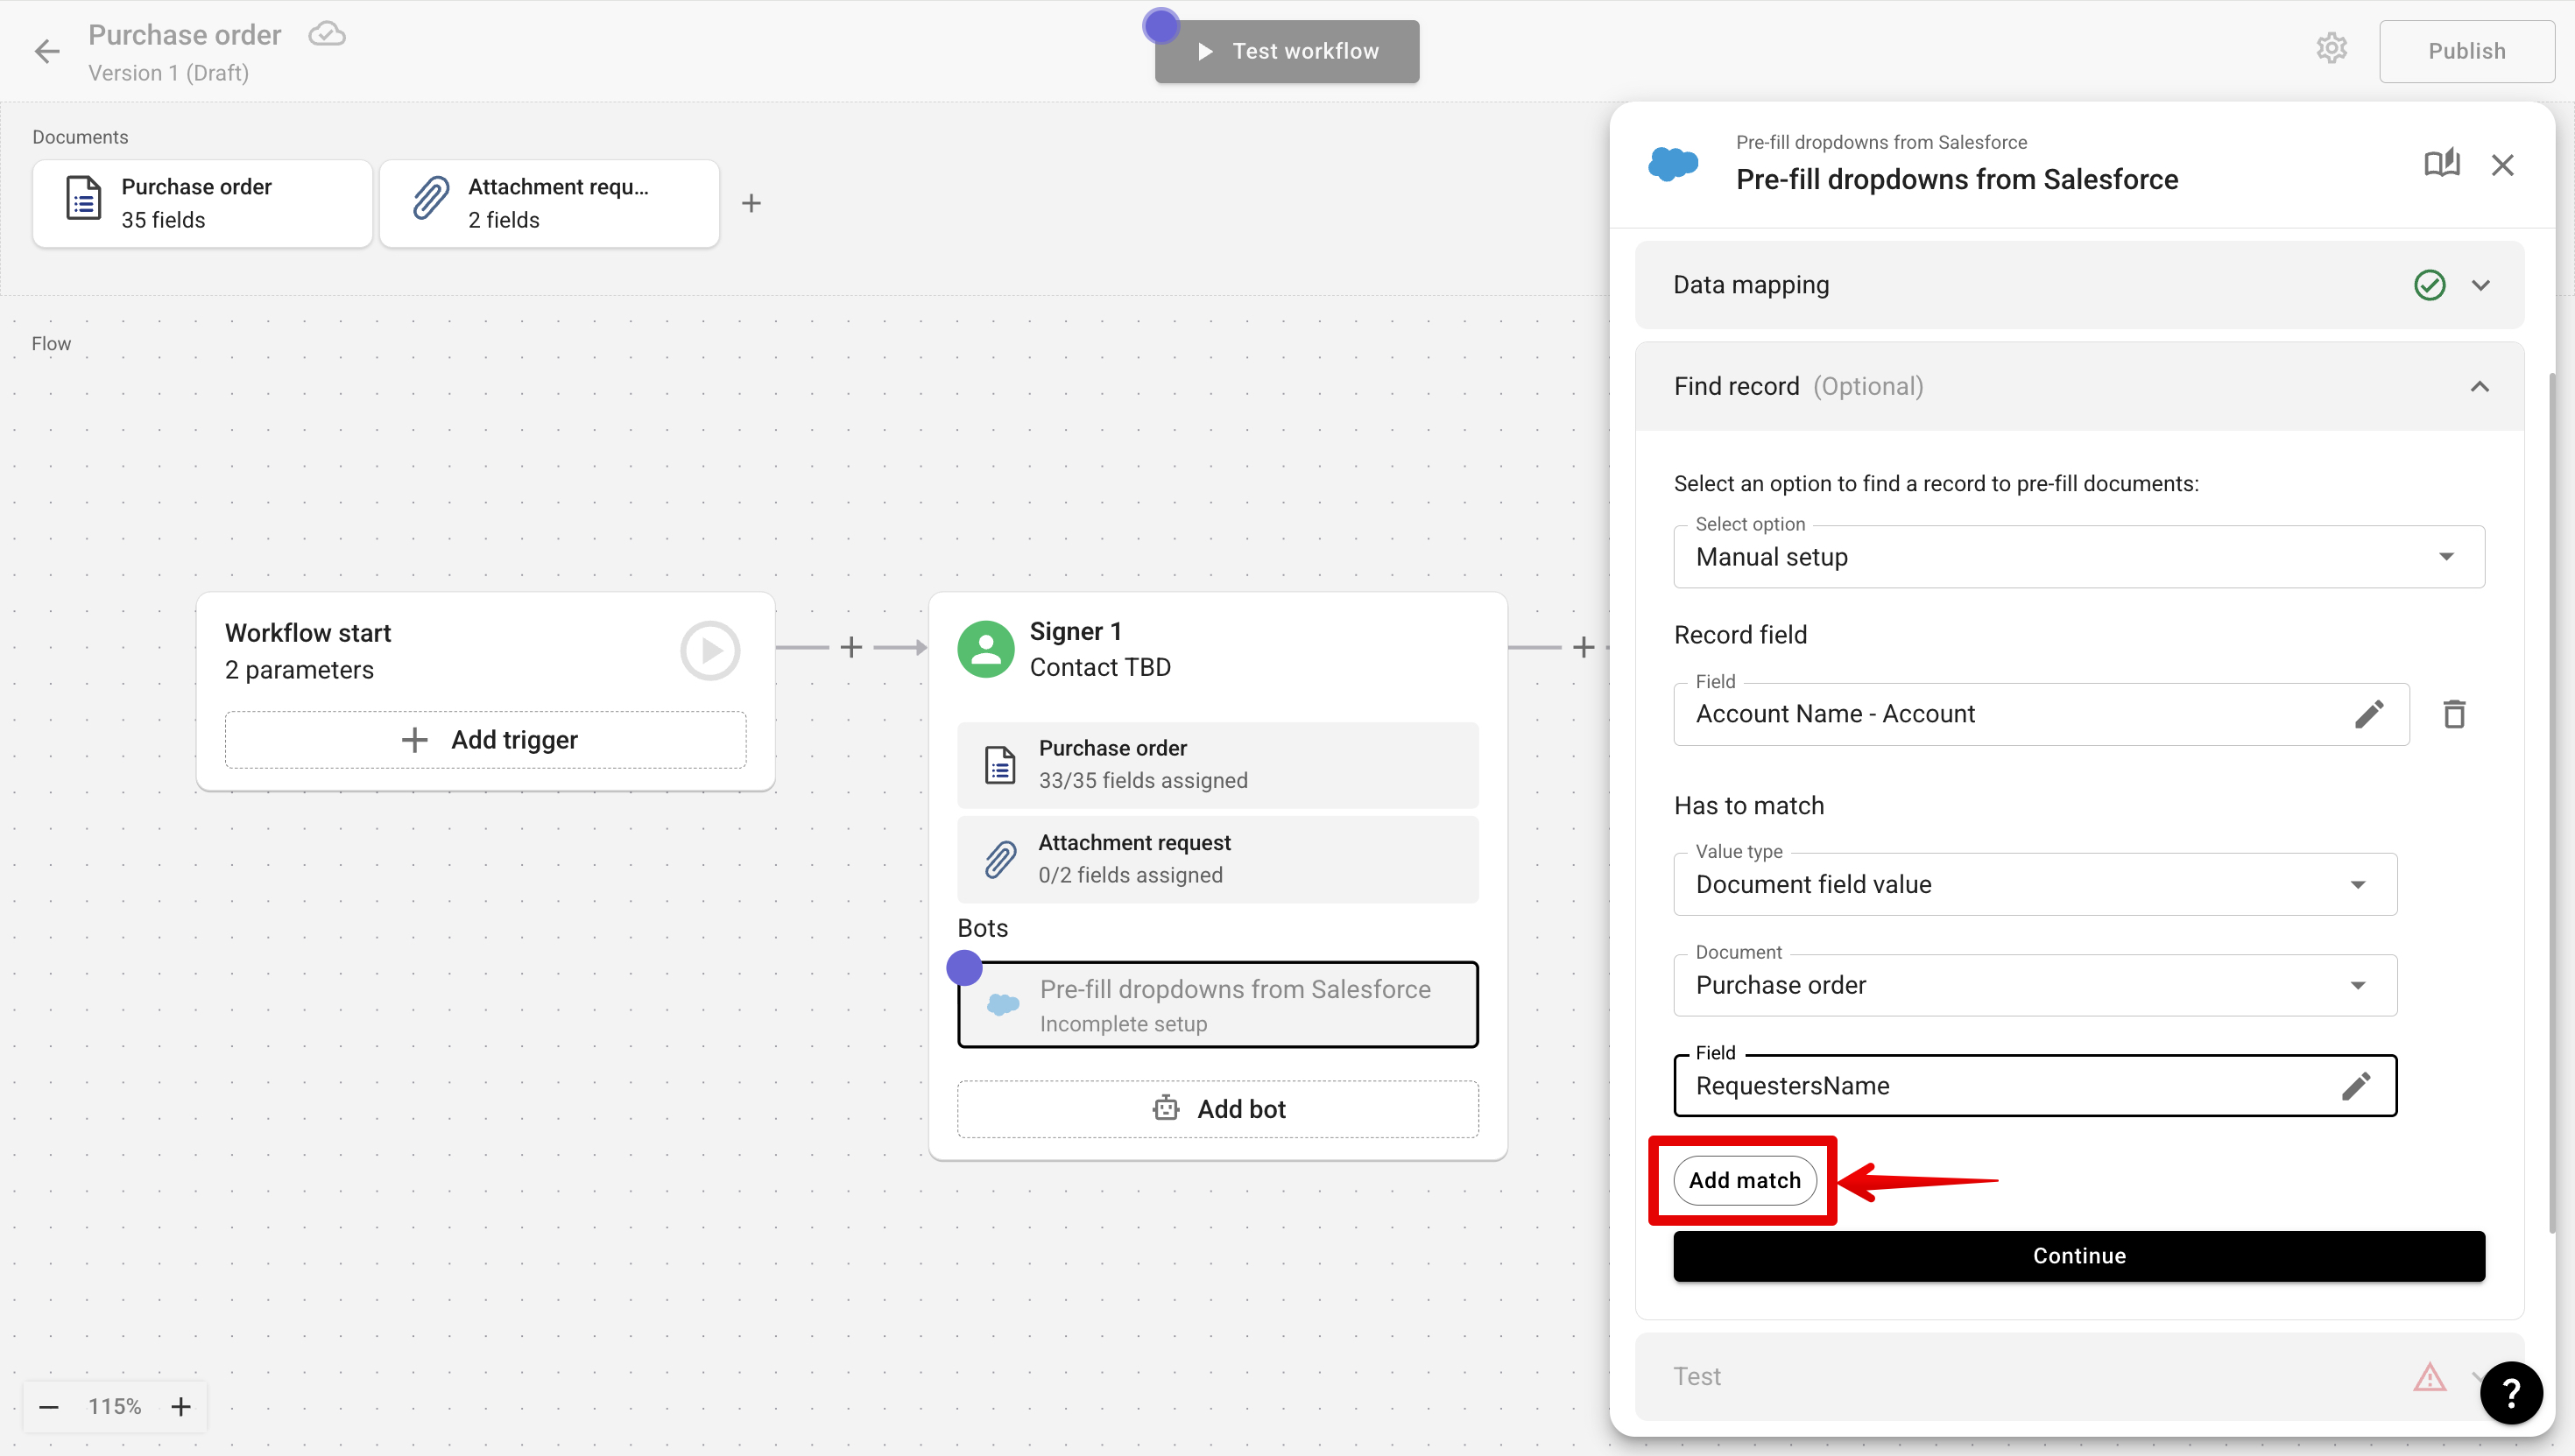Open the Document dropdown showing Purchase order
Screen dimensions: 2575x1456
(2357, 985)
